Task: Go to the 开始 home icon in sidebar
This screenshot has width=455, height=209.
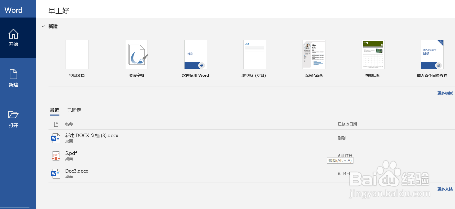Action: 13,34
